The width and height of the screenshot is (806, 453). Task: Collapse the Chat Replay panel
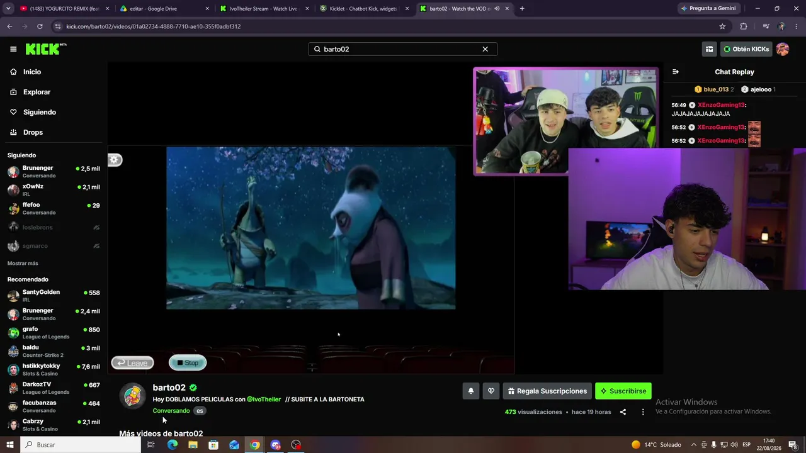676,72
